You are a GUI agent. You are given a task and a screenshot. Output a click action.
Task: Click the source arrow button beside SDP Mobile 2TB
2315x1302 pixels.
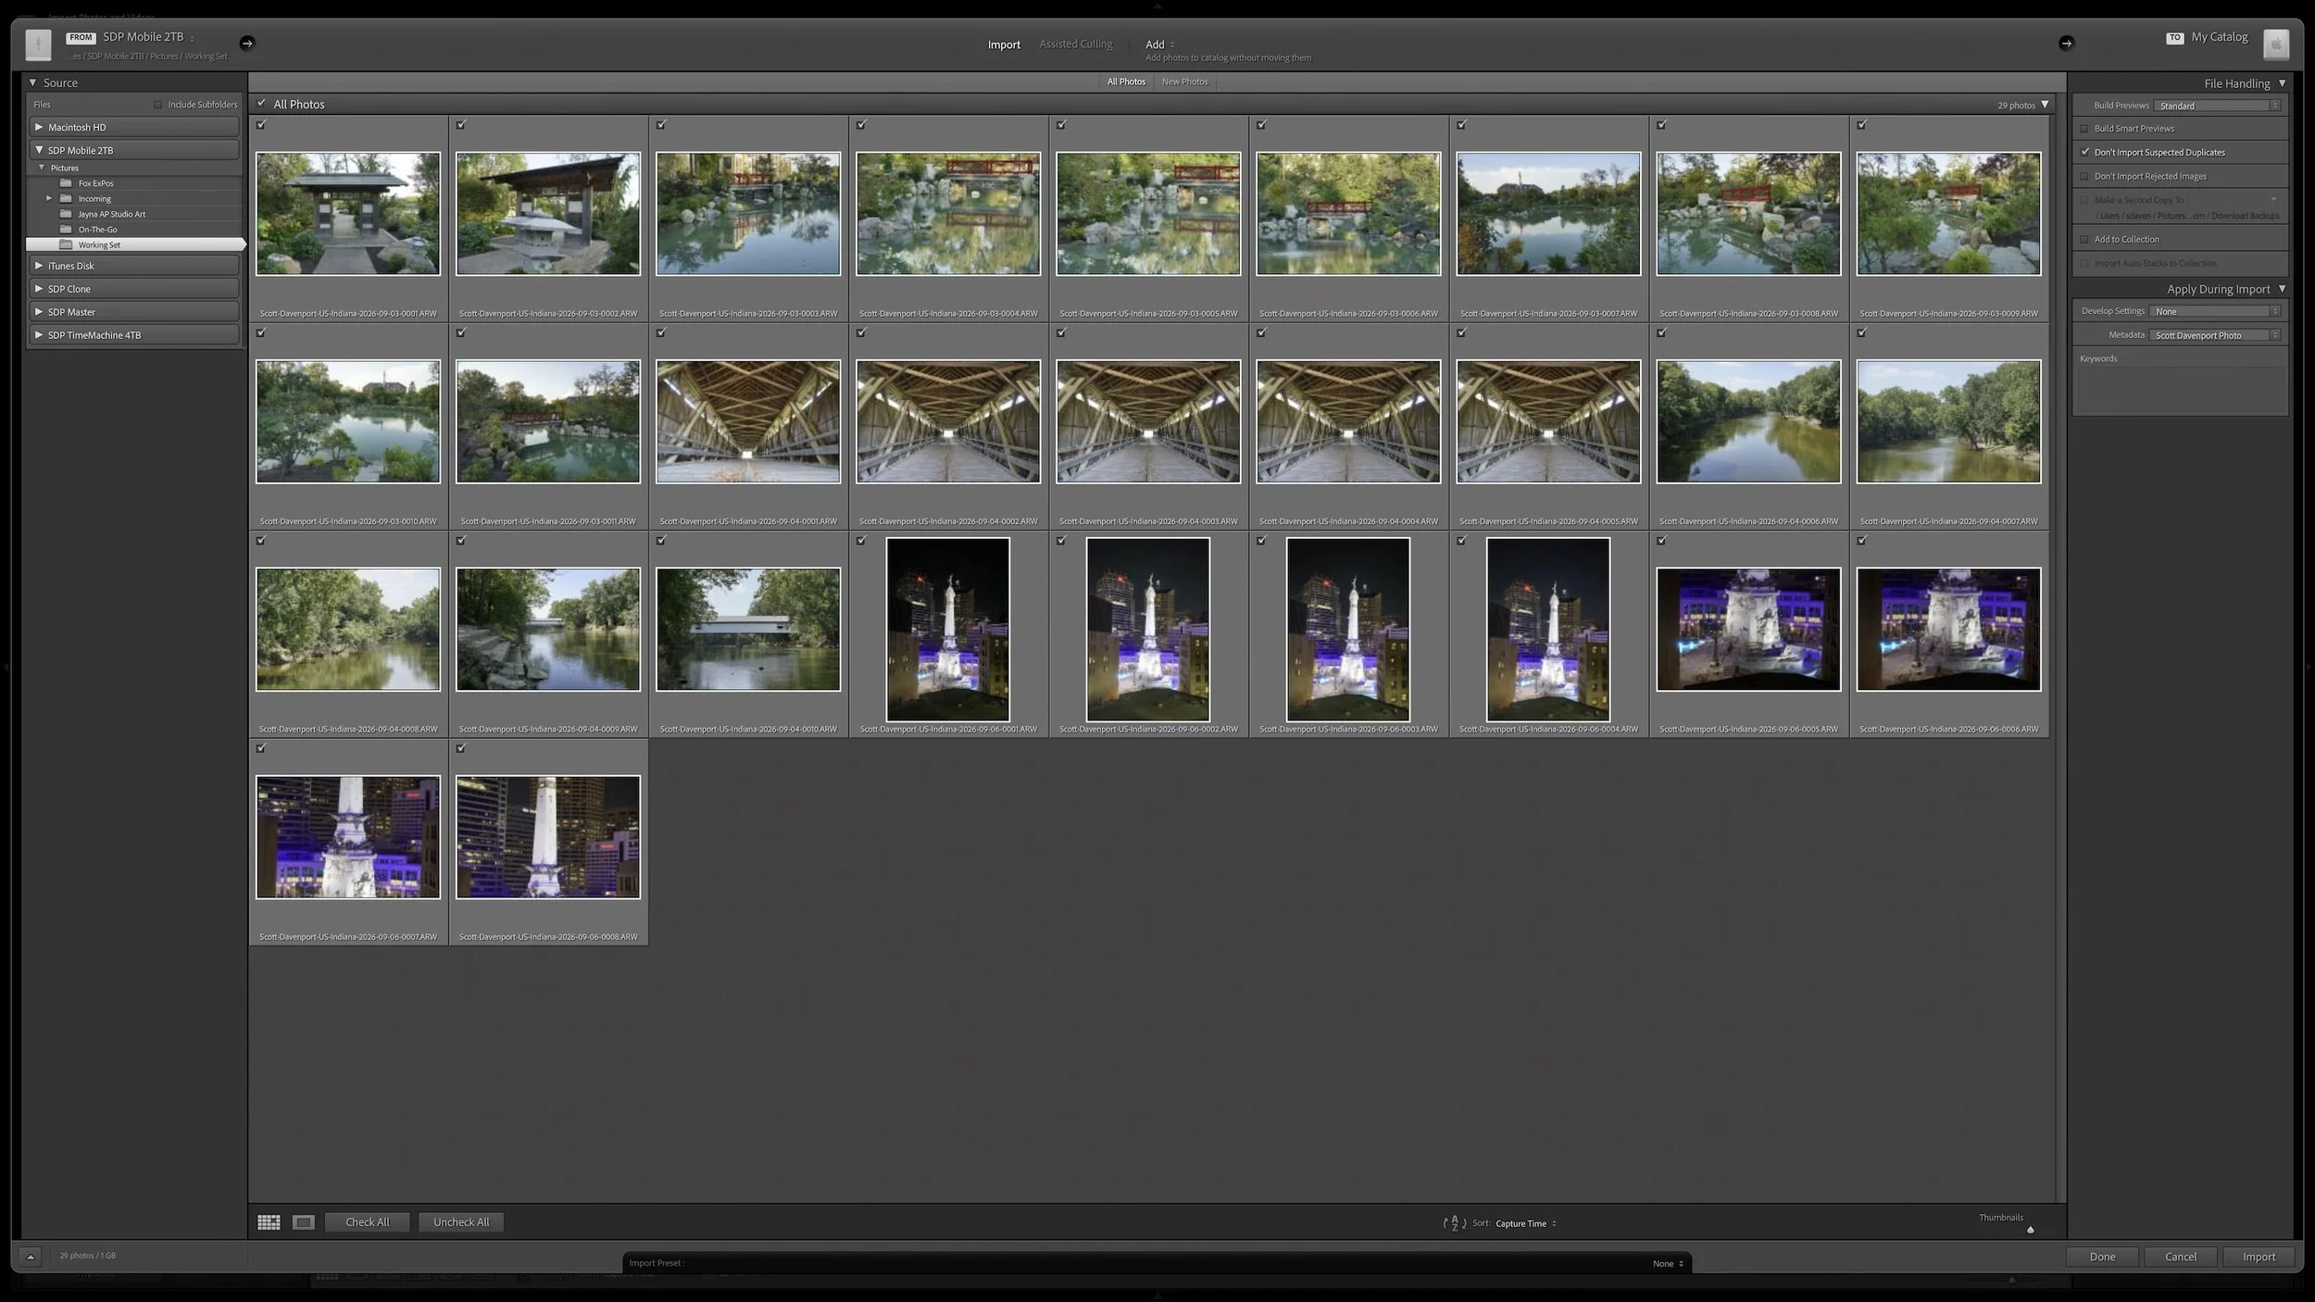246,43
